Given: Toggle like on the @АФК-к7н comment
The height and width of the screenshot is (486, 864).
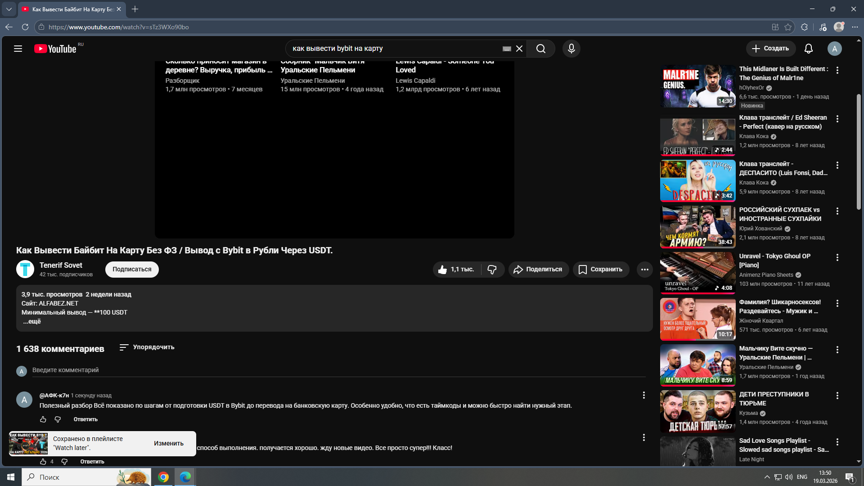Looking at the screenshot, I should [x=43, y=419].
